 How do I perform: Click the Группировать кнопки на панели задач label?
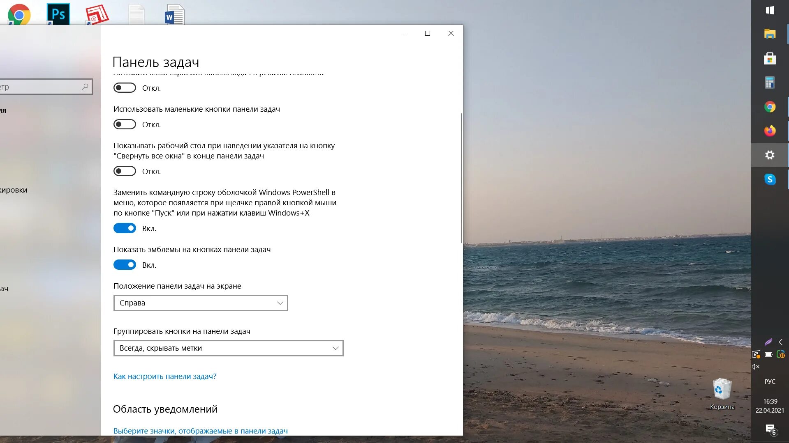click(182, 331)
